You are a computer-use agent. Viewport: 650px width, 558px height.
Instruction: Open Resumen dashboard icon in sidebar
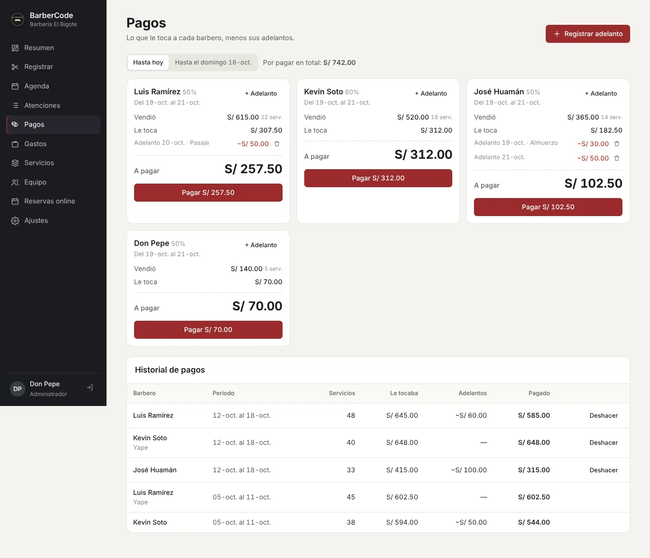coord(15,48)
